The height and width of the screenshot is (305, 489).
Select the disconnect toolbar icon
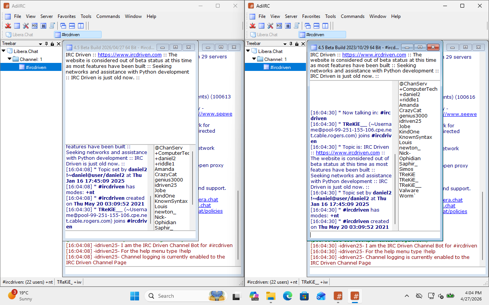tap(8, 26)
